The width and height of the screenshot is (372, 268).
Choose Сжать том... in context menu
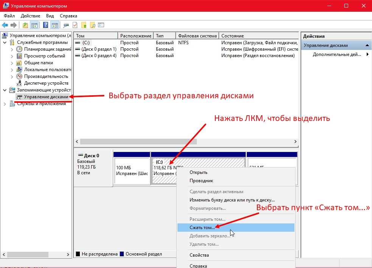[202, 228]
